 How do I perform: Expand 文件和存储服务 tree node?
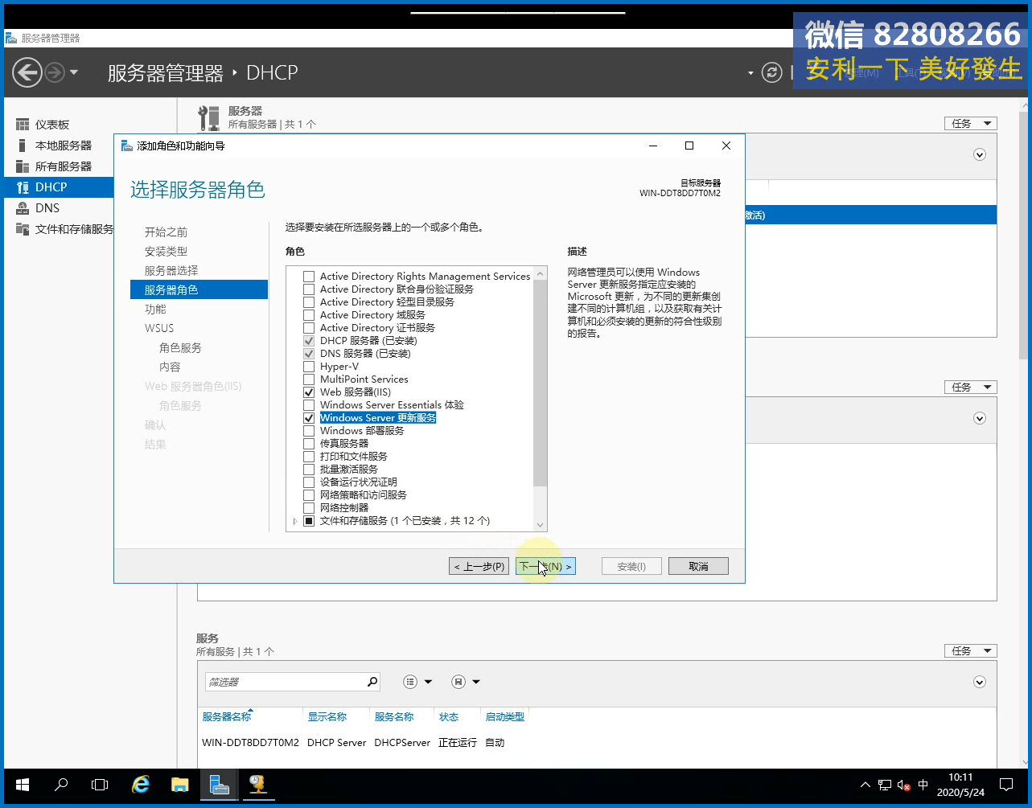(295, 521)
